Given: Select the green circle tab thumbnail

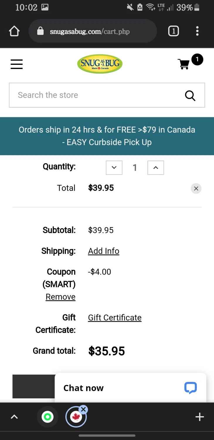Looking at the screenshot, I should [x=47, y=417].
